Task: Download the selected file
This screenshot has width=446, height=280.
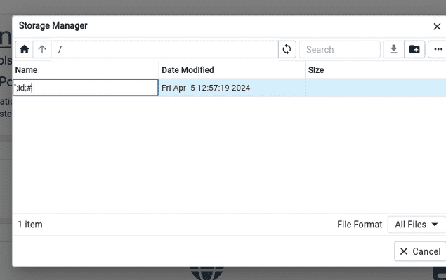Action: tap(393, 49)
